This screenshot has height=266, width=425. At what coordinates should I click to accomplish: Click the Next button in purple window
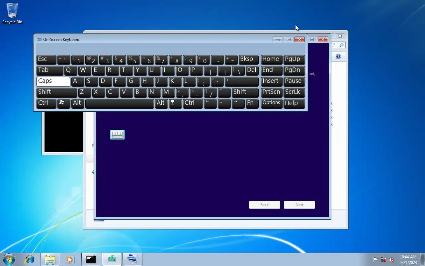(299, 205)
